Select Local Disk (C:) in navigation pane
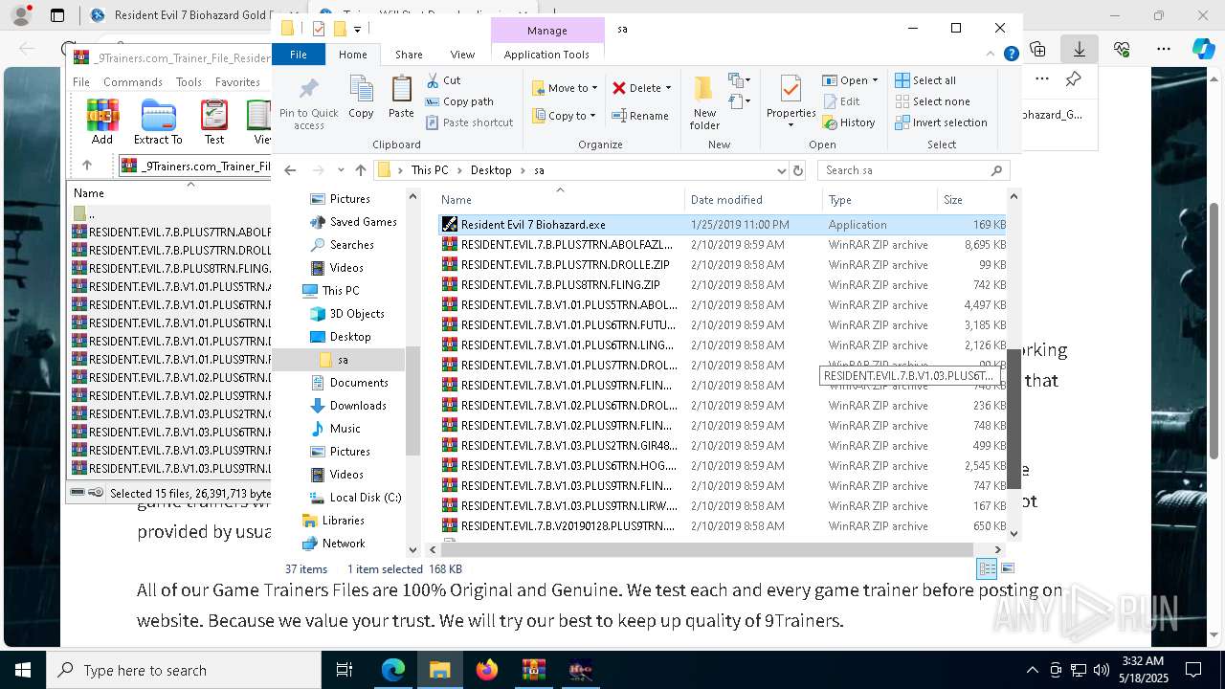Viewport: 1225px width, 689px height. (365, 498)
